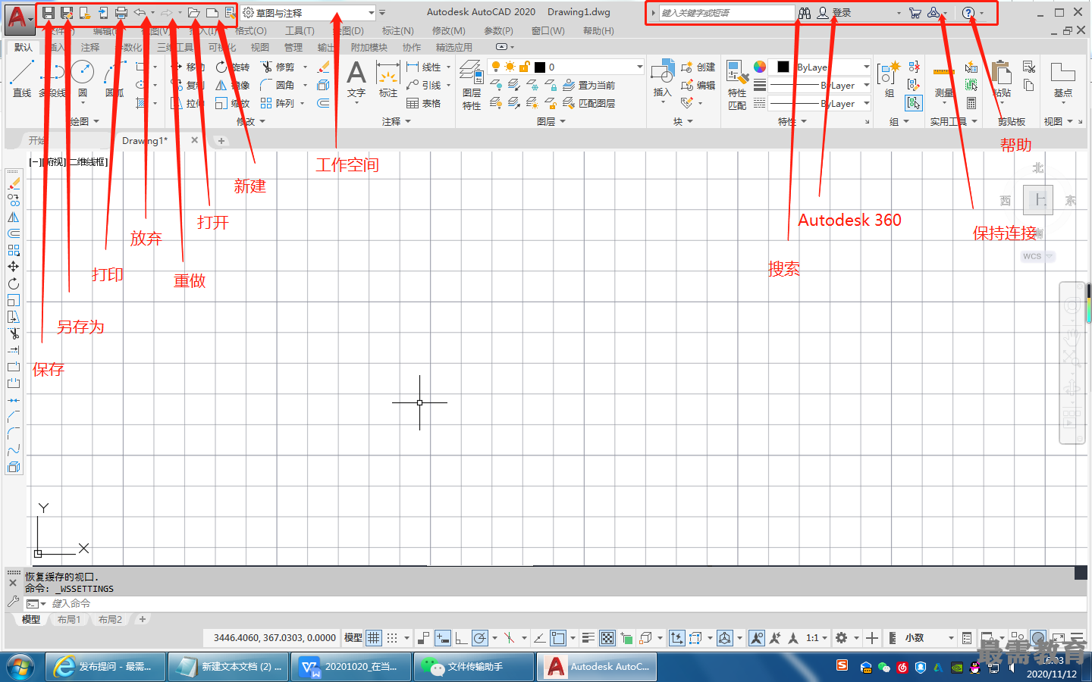Open 图层特性 (Layer Properties) manager
The height and width of the screenshot is (682, 1092).
(x=472, y=85)
